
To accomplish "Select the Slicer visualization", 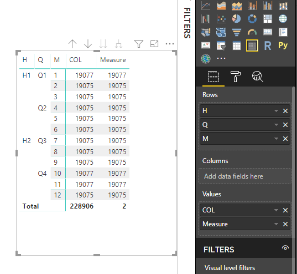I will tap(221, 45).
